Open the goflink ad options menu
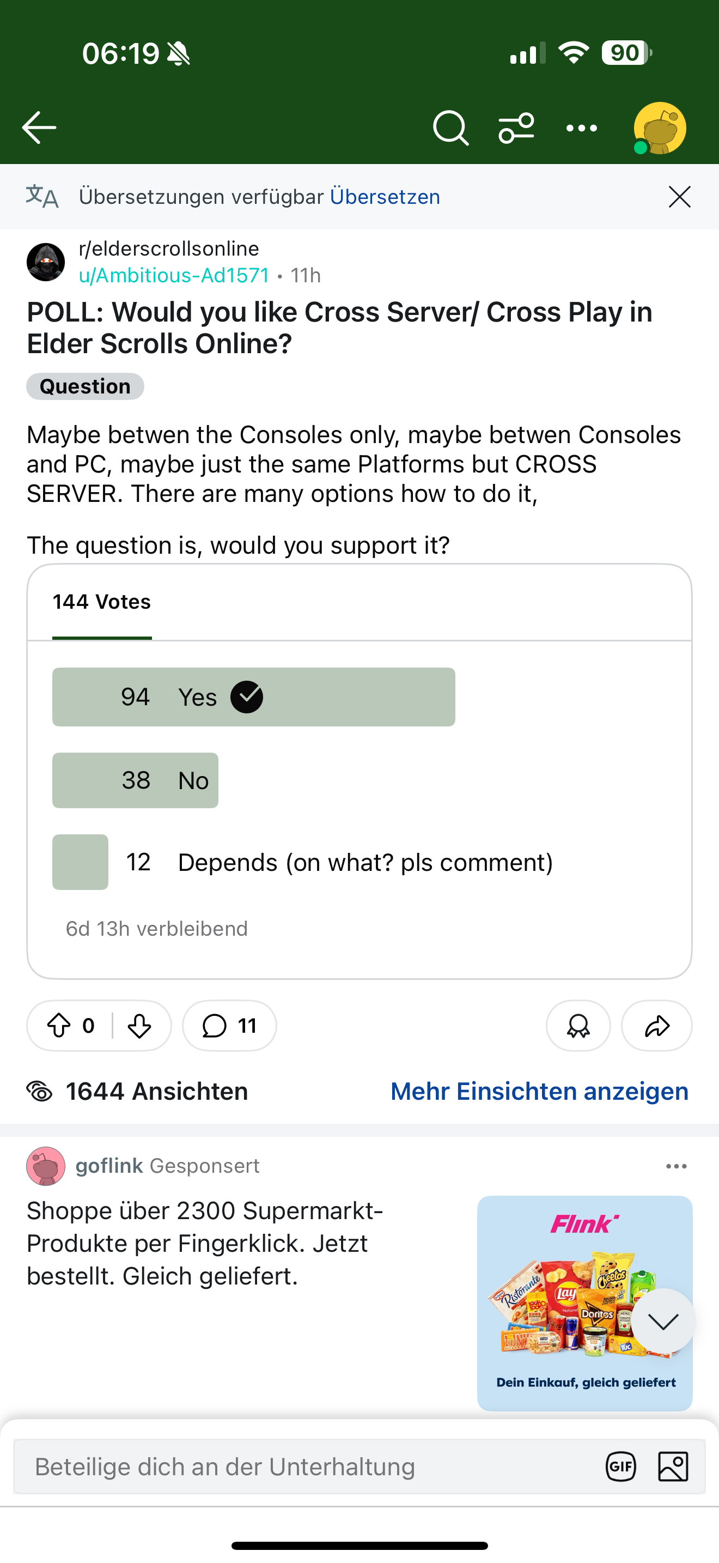 676,1166
